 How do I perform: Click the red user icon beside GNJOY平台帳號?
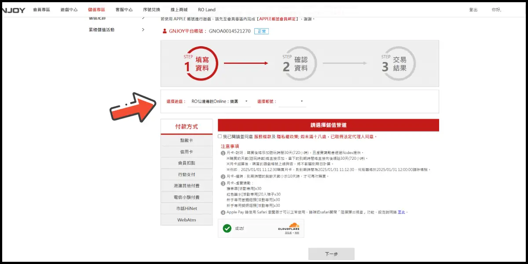point(165,31)
